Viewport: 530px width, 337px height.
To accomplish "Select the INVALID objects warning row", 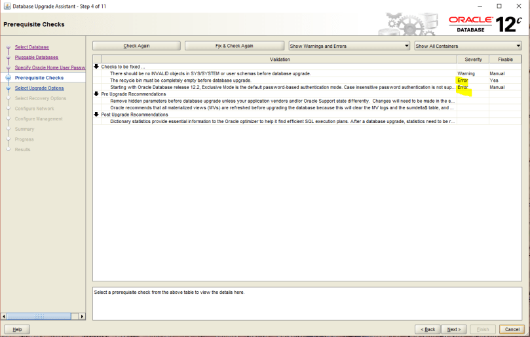I will click(x=210, y=73).
